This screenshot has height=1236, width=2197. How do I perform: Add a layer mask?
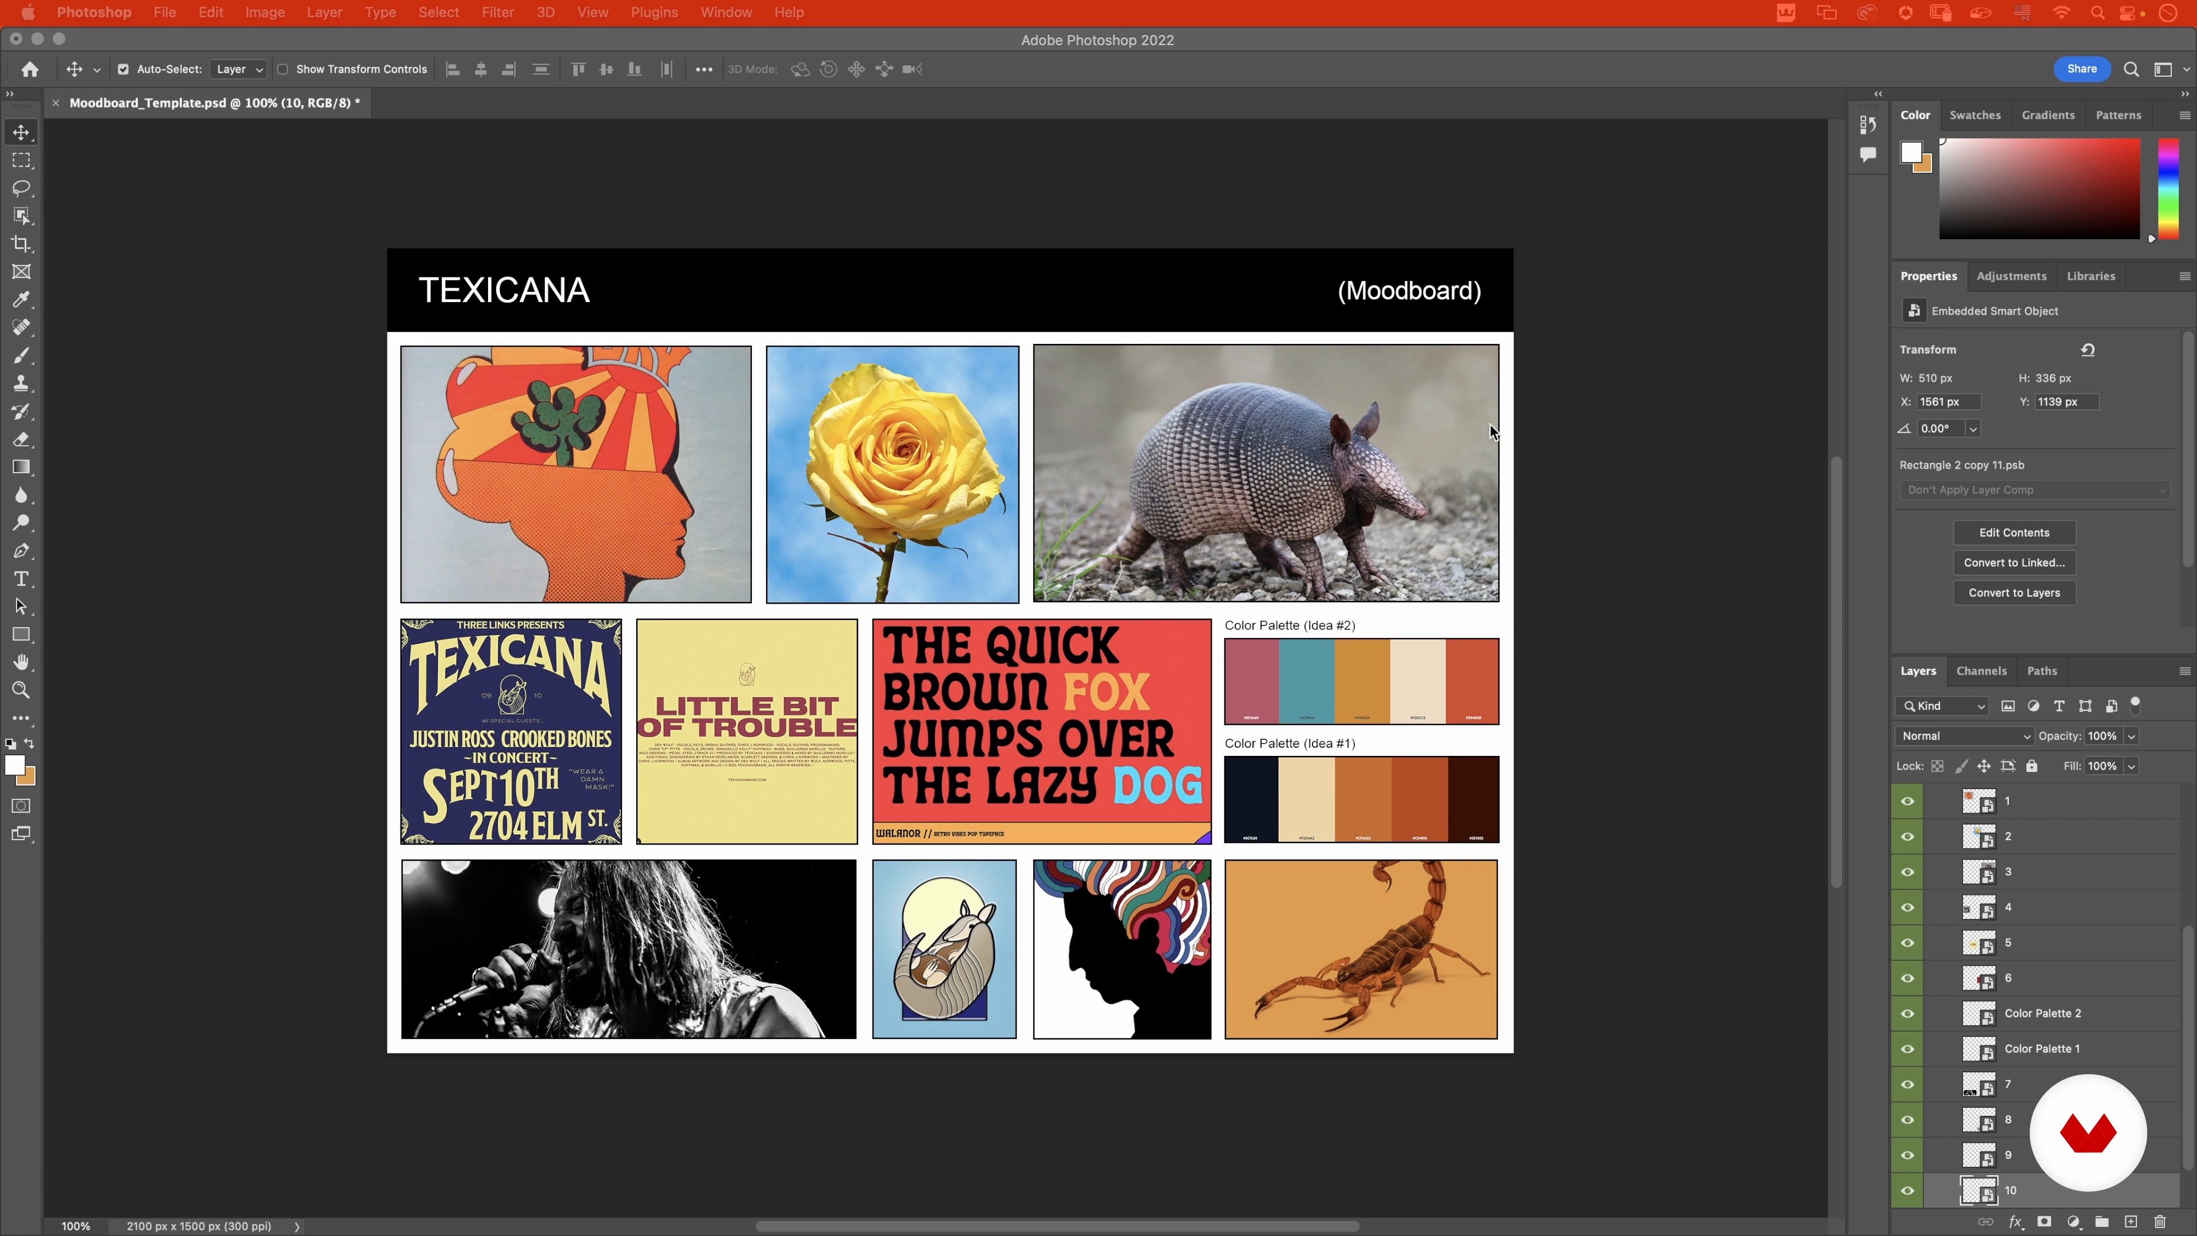pos(2044,1222)
